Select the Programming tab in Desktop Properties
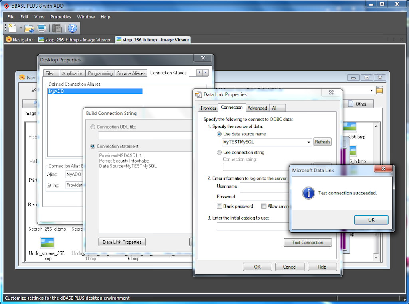 point(100,73)
